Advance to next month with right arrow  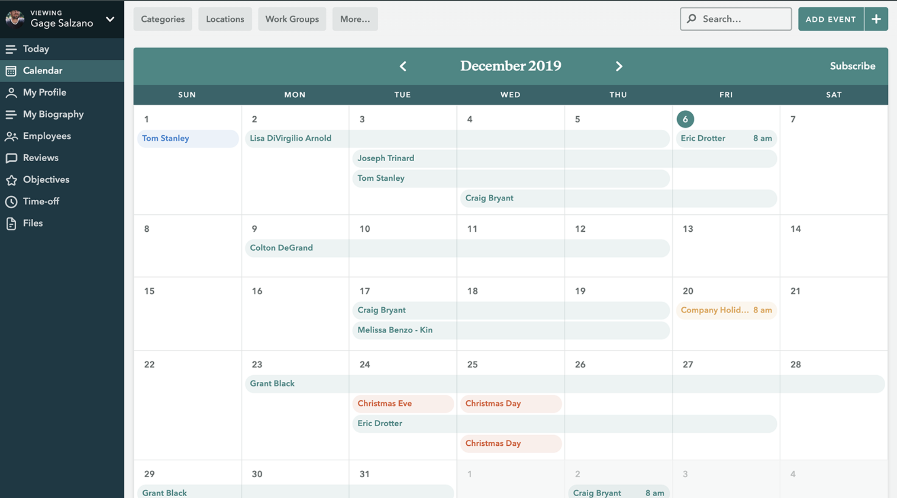[619, 66]
